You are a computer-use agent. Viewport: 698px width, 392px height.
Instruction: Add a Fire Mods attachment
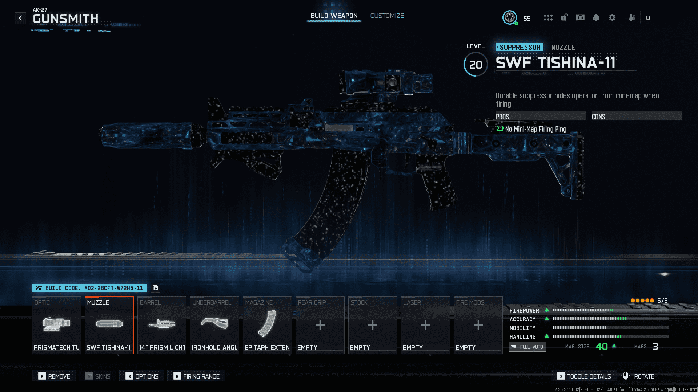(478, 325)
